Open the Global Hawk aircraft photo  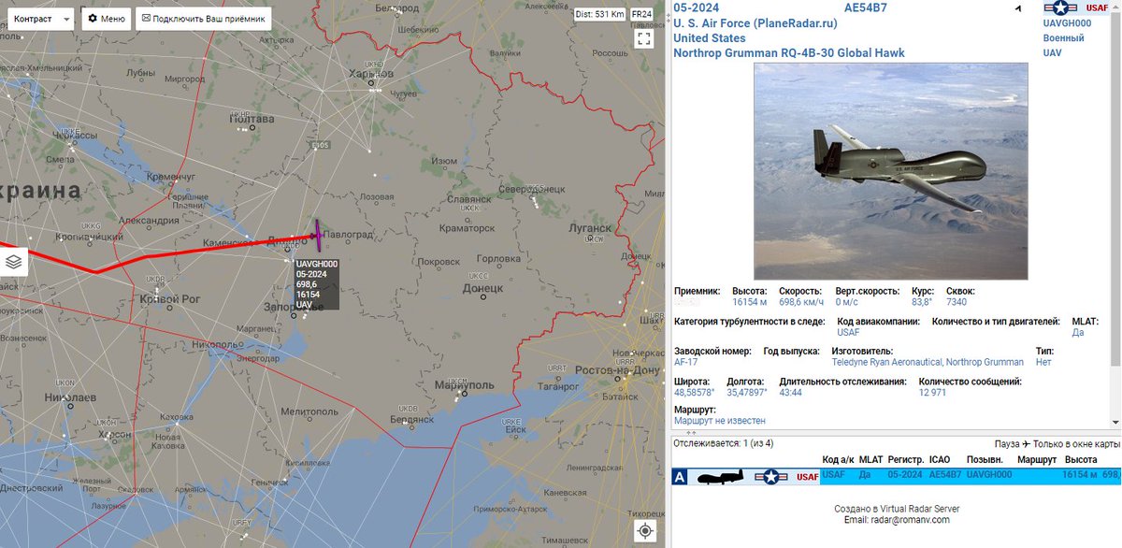pos(891,171)
